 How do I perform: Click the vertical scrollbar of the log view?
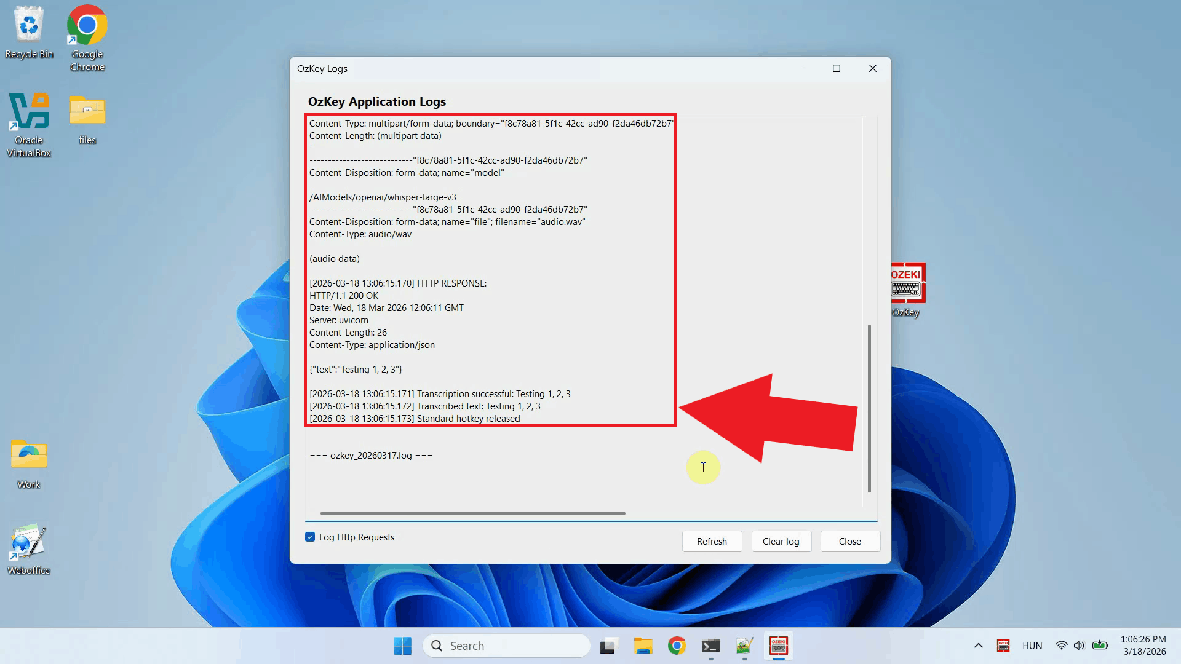click(x=869, y=408)
